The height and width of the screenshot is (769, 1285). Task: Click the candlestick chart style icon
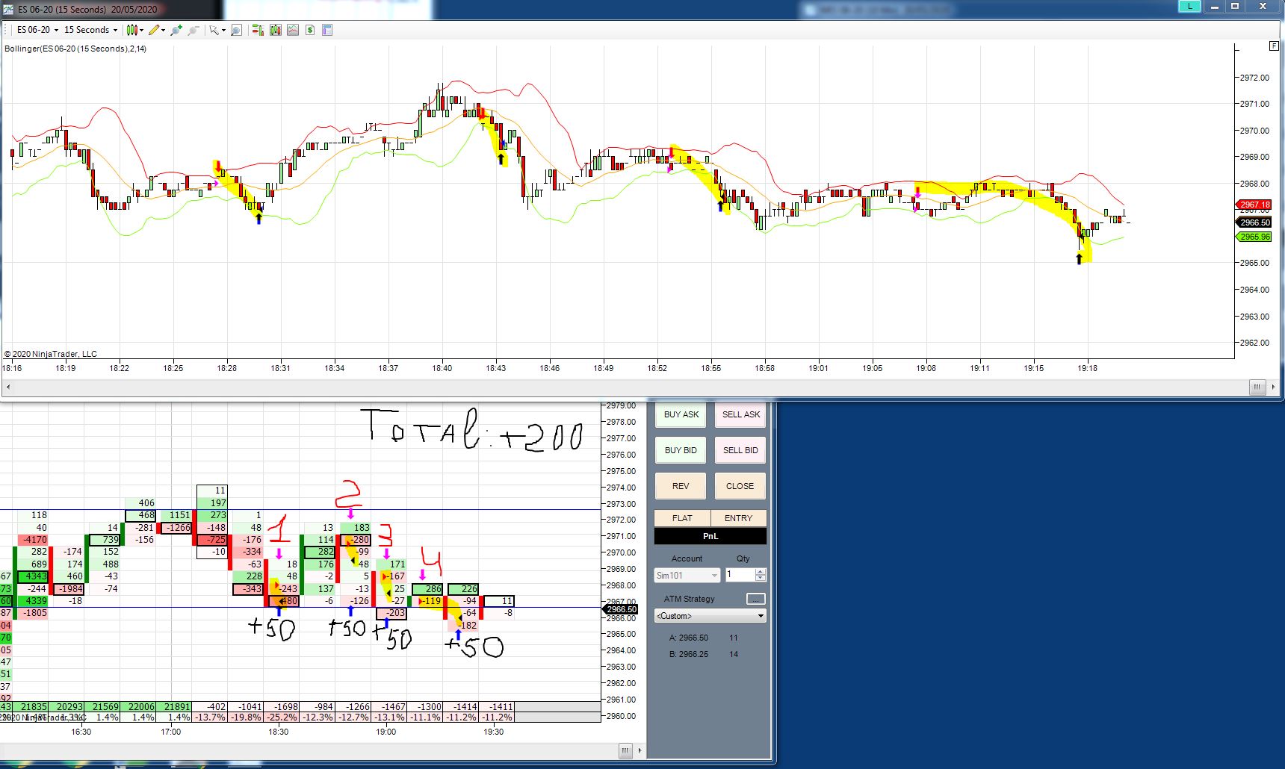click(131, 30)
